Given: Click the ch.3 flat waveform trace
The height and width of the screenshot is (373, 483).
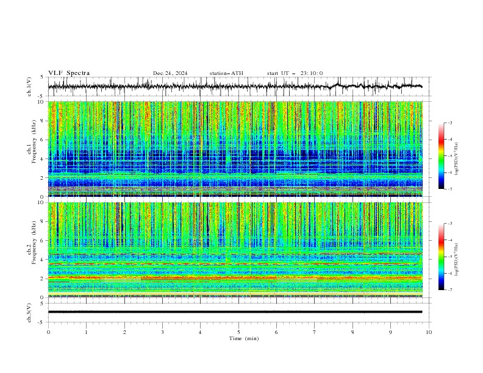Looking at the screenshot, I should 235,312.
